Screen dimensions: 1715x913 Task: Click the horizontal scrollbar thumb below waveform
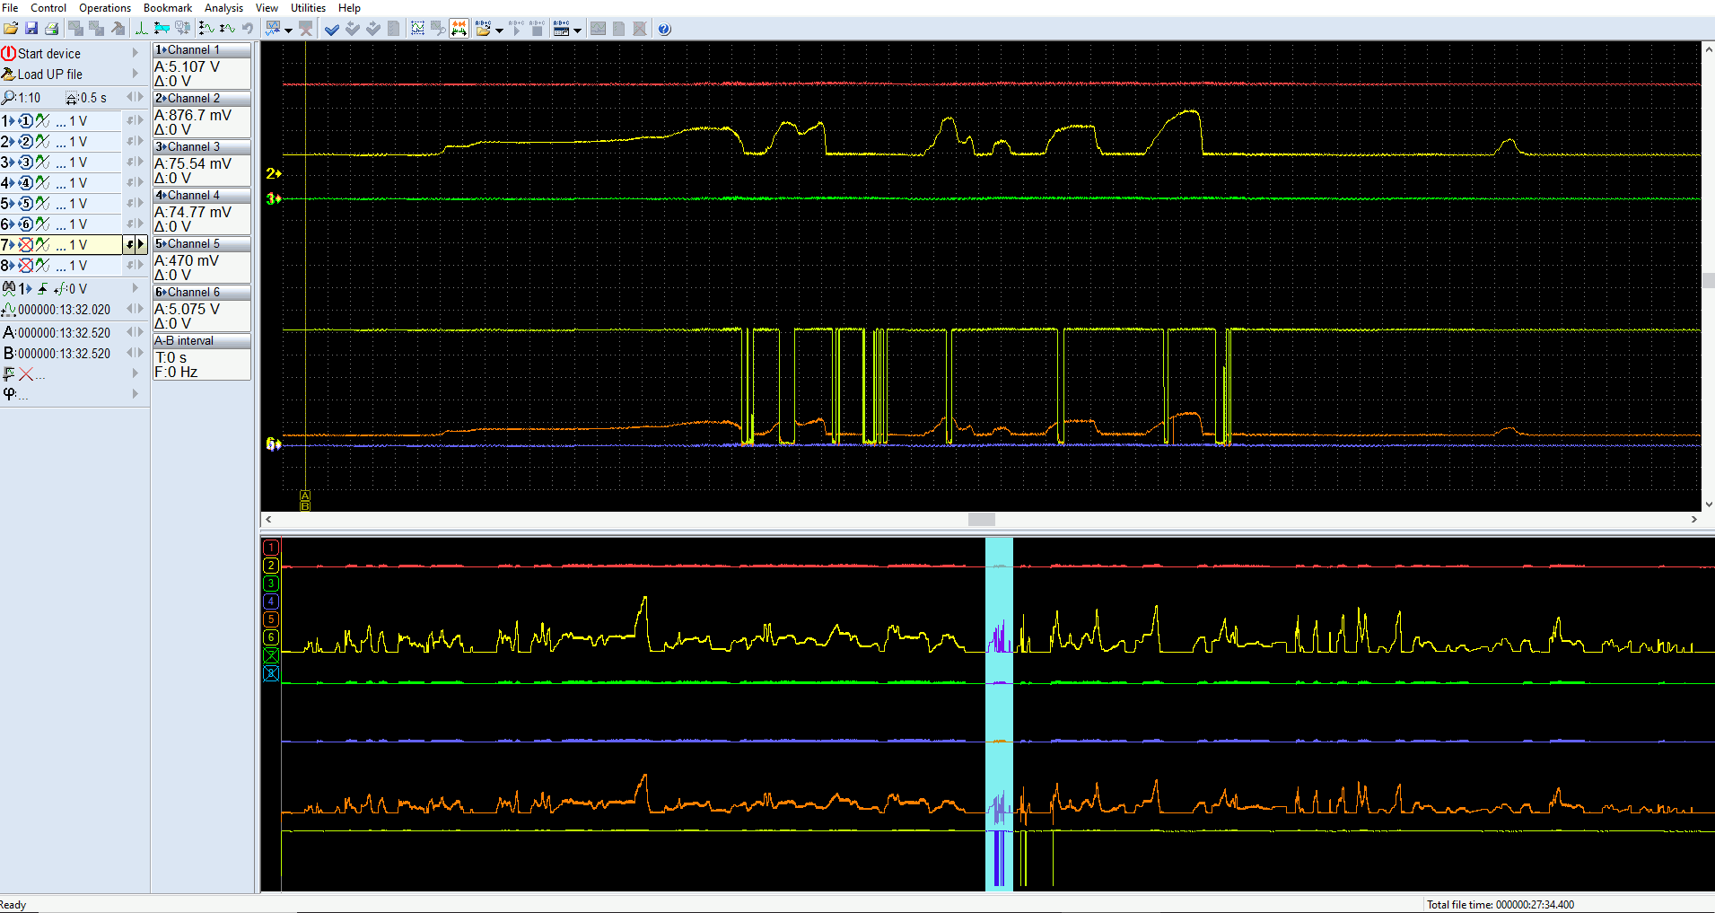click(981, 520)
